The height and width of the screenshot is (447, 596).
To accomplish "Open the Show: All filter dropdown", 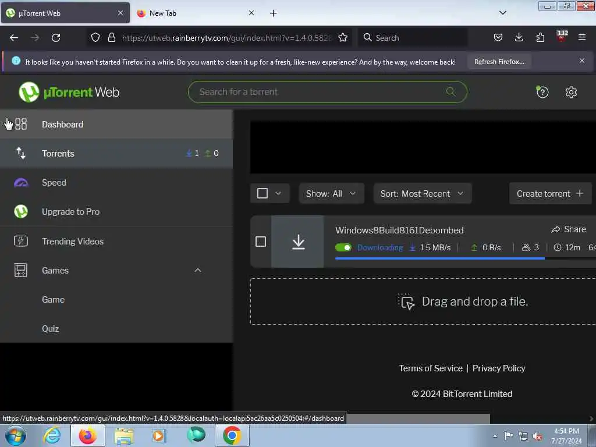I will (x=331, y=193).
